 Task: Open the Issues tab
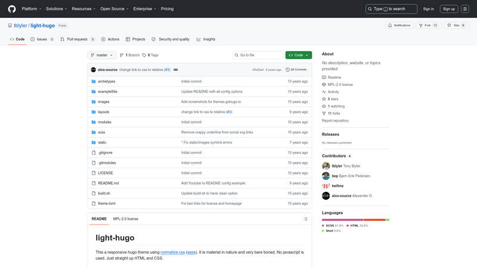coord(42,39)
